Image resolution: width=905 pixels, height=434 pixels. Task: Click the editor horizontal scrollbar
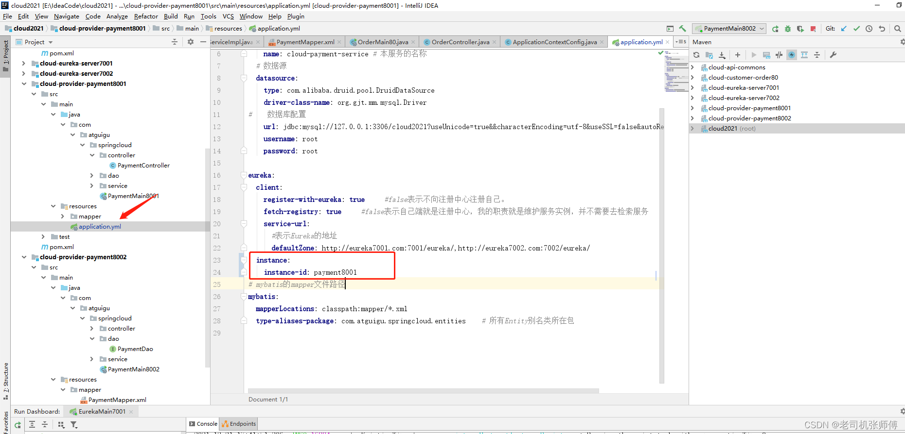[423, 390]
